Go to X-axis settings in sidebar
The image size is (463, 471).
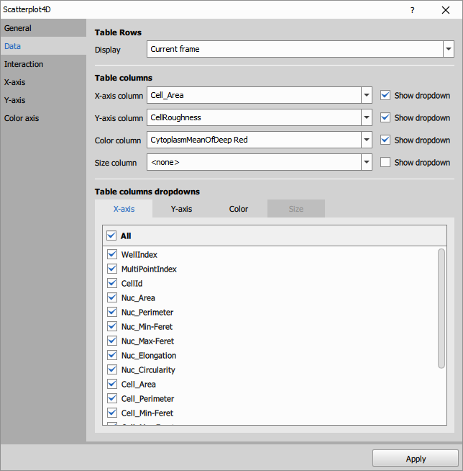tap(43, 82)
